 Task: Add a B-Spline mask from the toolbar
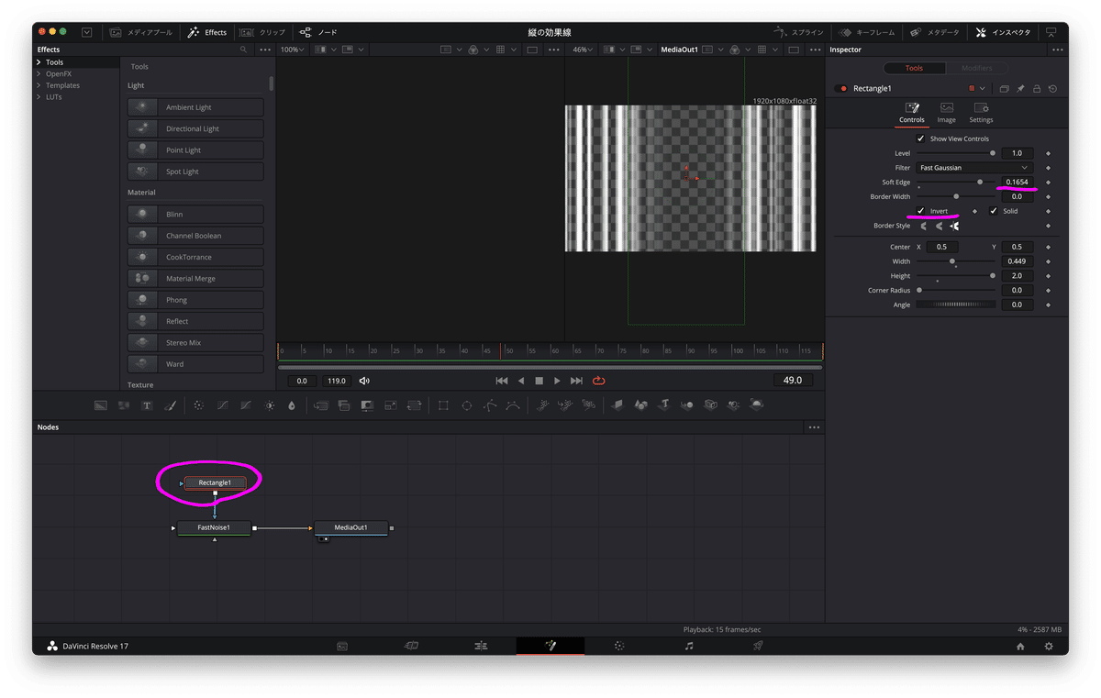[513, 405]
